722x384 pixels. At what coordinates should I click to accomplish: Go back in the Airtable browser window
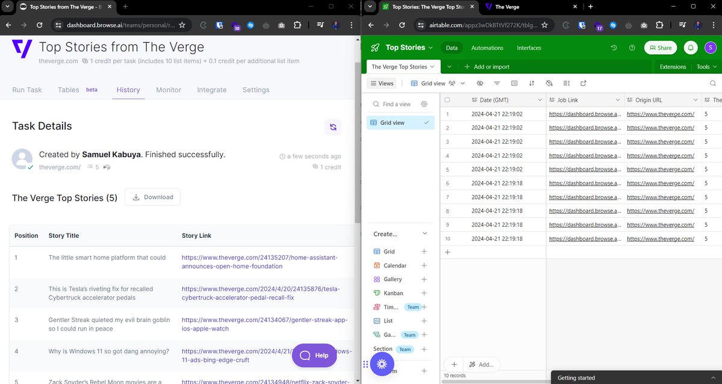pyautogui.click(x=371, y=25)
